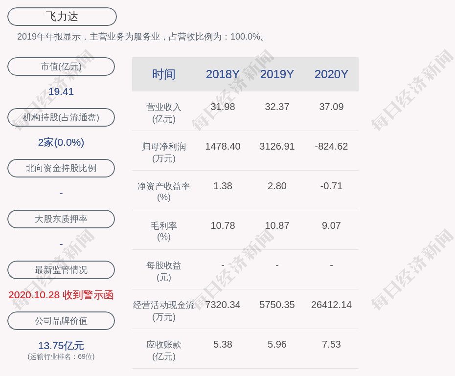Click the 净资产收益率(%) row label
Screen dimensions: 455x376
click(164, 192)
